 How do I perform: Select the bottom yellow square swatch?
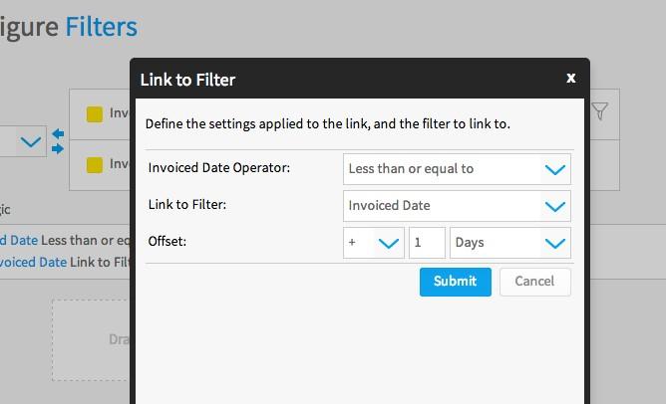point(95,165)
